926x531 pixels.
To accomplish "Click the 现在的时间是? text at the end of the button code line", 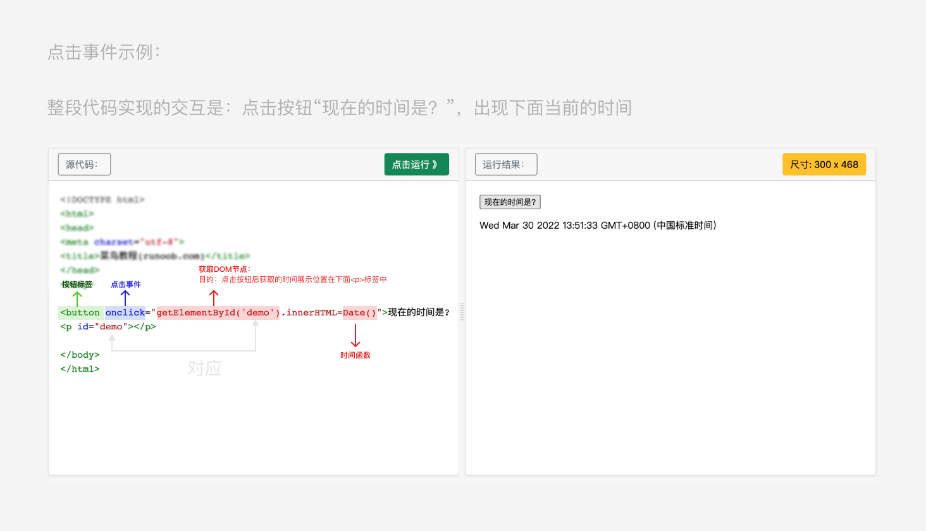I will click(419, 312).
